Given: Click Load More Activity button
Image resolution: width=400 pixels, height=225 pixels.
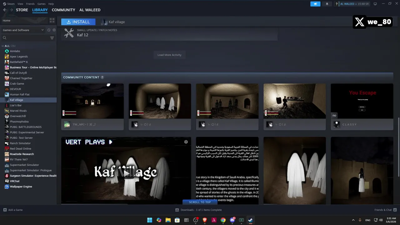Looking at the screenshot, I should click(x=169, y=55).
